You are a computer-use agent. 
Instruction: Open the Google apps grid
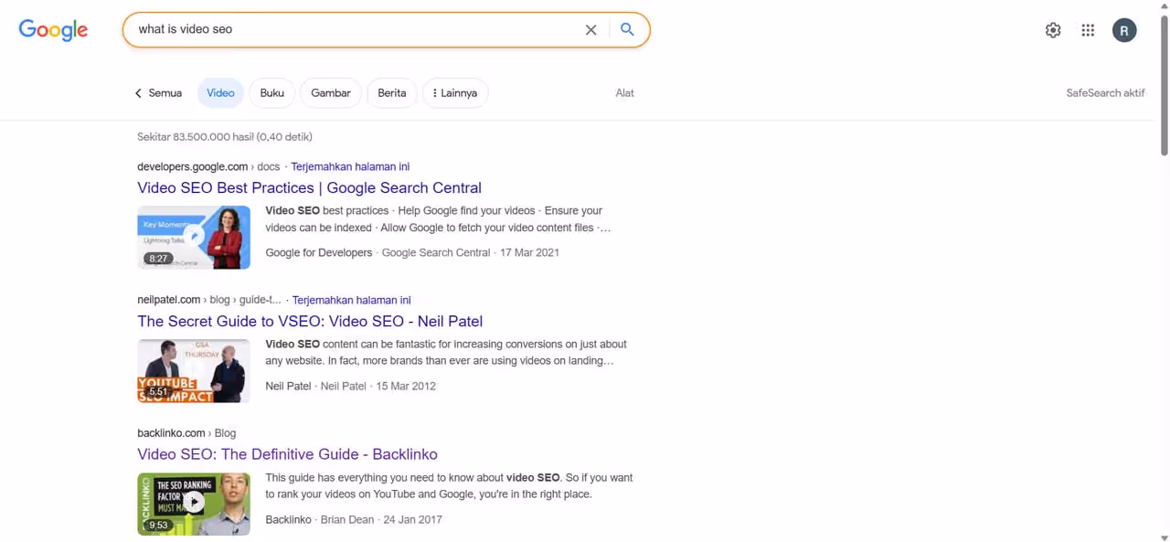pyautogui.click(x=1088, y=30)
